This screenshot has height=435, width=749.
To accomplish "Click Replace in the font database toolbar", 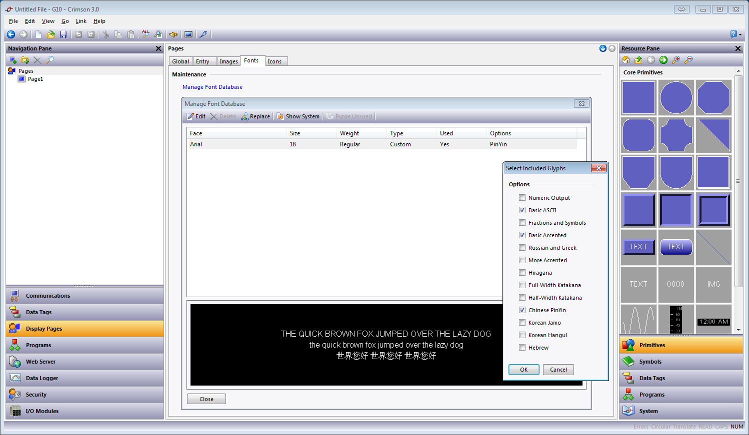I will 255,116.
